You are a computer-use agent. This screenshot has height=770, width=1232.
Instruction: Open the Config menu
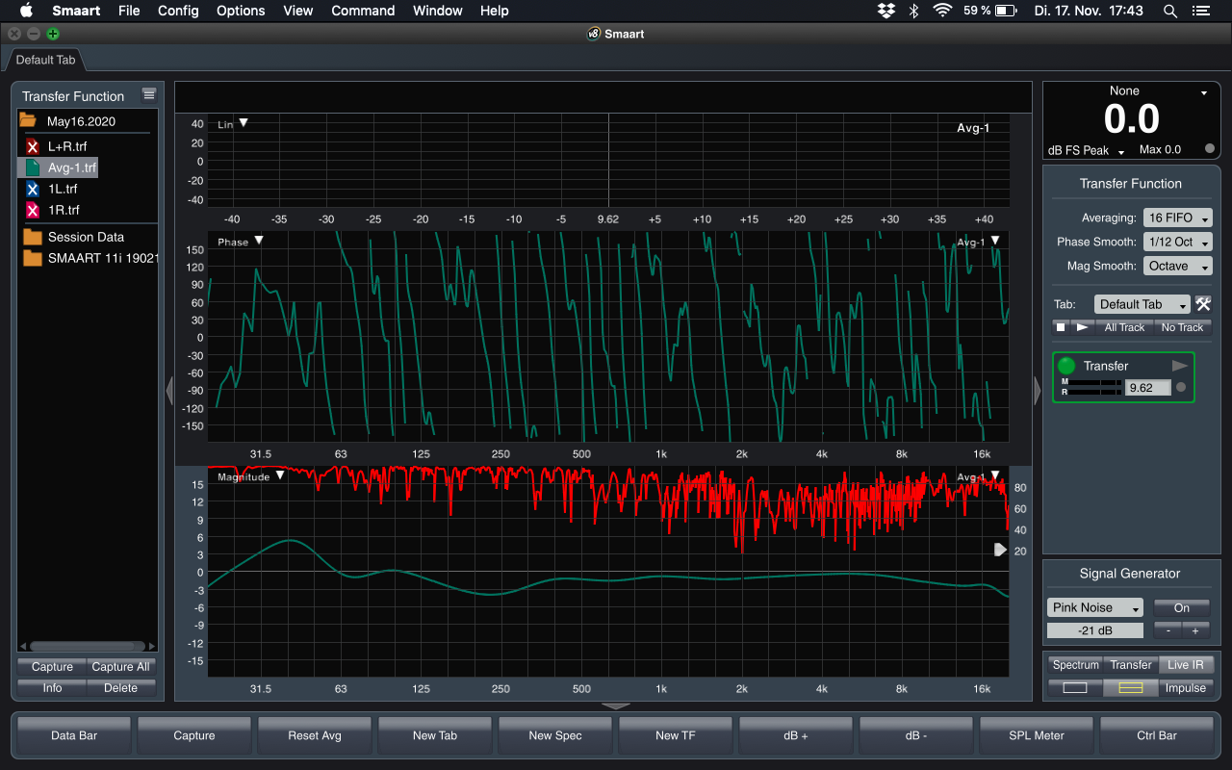pos(178,11)
